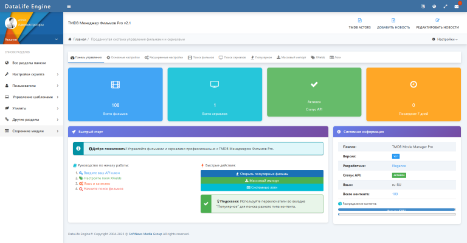
Task: Open the Настройки dropdown
Action: coord(444,39)
